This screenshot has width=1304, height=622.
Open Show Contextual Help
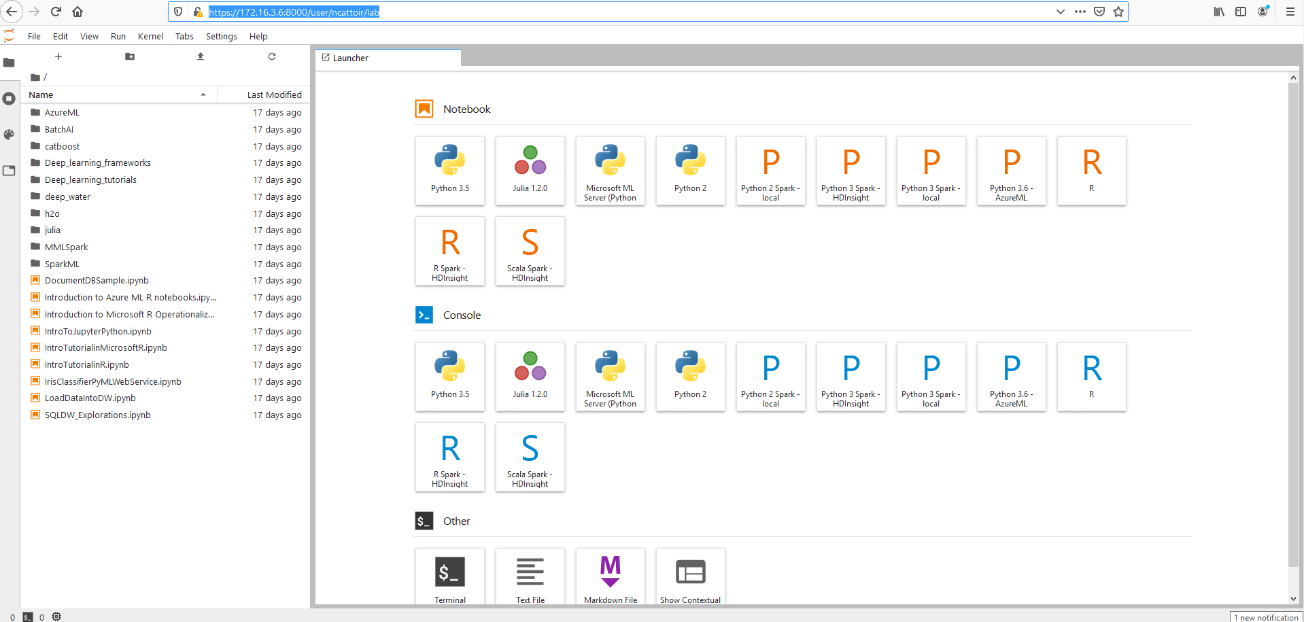coord(690,576)
